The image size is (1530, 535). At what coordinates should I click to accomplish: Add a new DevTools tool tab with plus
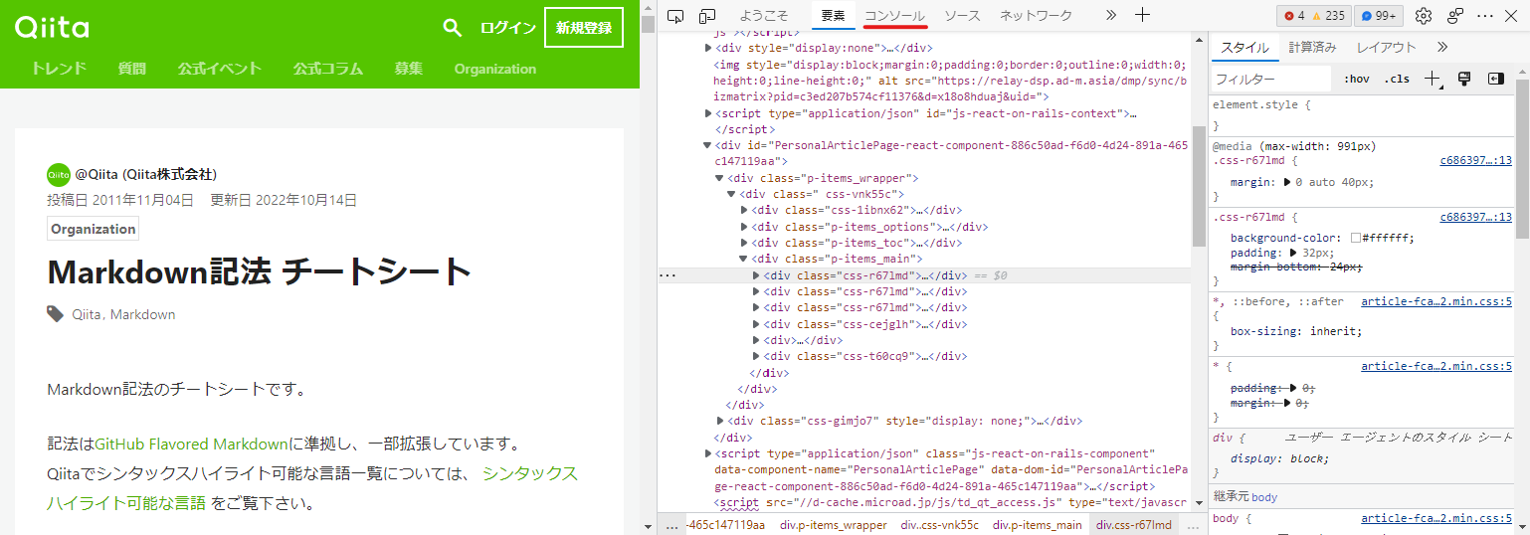tap(1143, 15)
